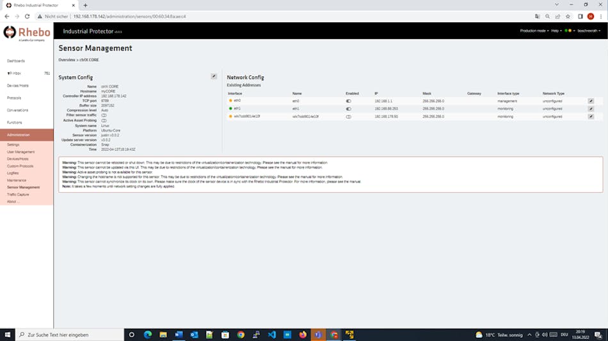Viewport: 608px width, 341px height.
Task: Open Microsoft Edge from the taskbar
Action: click(148, 335)
